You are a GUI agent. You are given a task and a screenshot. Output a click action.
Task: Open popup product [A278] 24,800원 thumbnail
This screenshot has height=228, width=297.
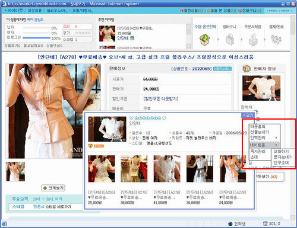click(x=233, y=169)
